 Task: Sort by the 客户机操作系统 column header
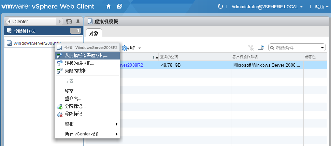267,57
